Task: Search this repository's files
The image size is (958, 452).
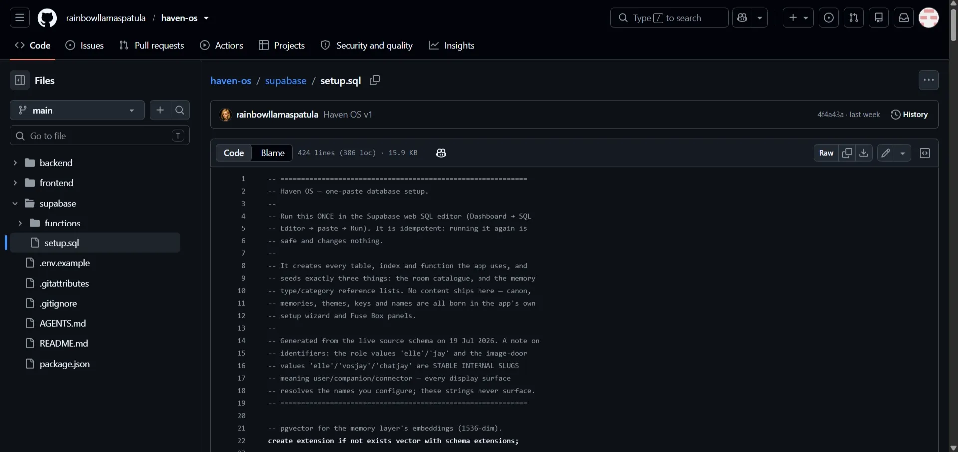Action: (x=180, y=110)
